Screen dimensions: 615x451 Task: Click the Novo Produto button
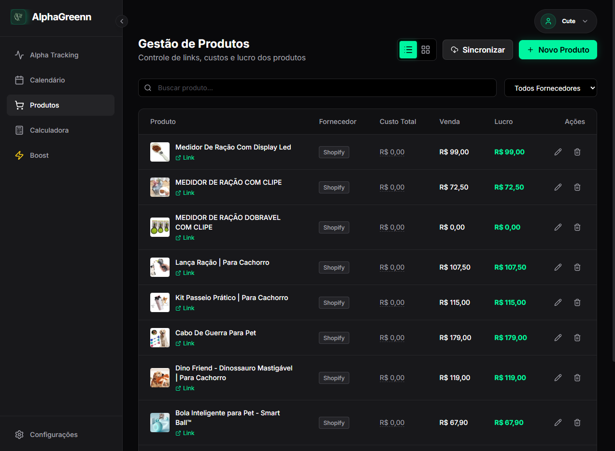pyautogui.click(x=558, y=50)
